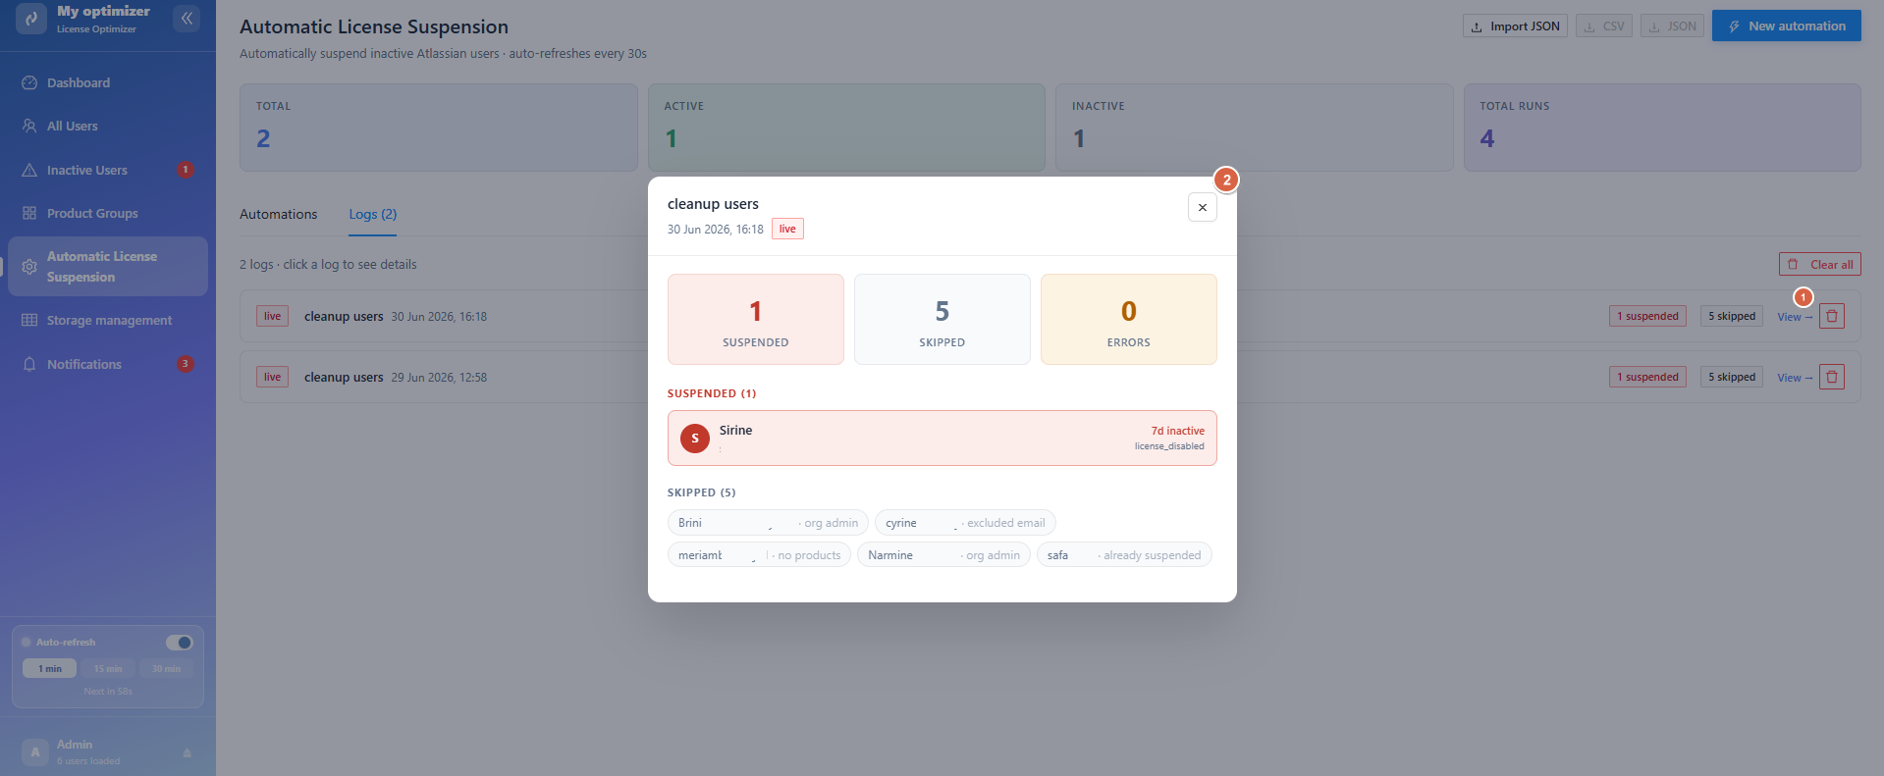Click Clear all logs button

(1820, 264)
